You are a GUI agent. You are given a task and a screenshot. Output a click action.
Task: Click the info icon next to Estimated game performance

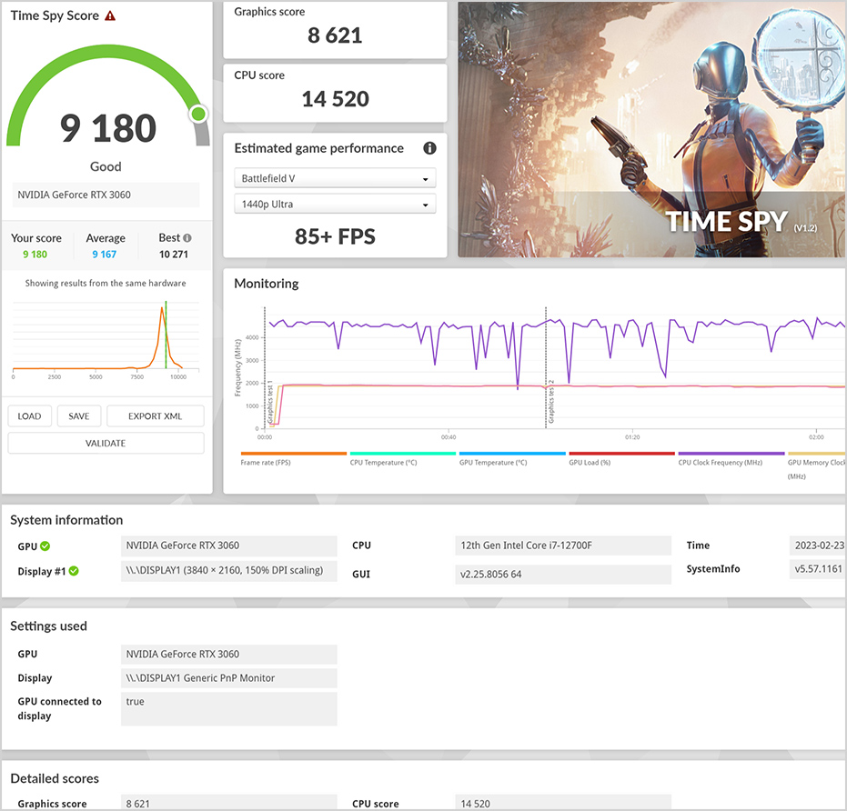(429, 148)
